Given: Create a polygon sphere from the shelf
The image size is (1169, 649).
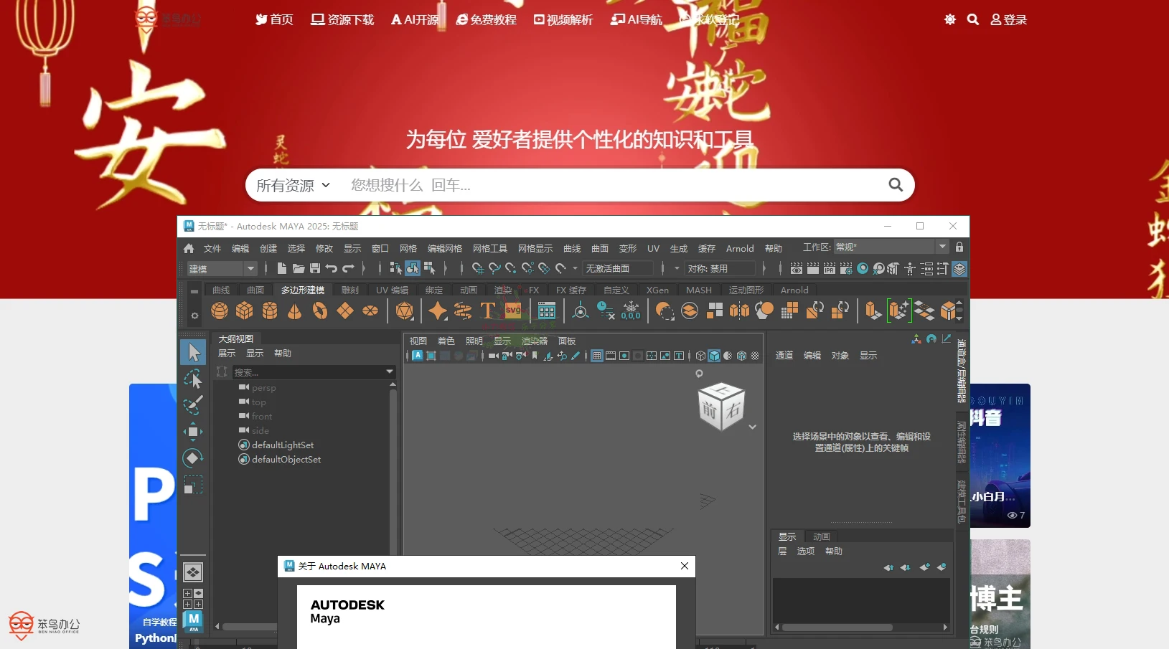Looking at the screenshot, I should (x=220, y=311).
